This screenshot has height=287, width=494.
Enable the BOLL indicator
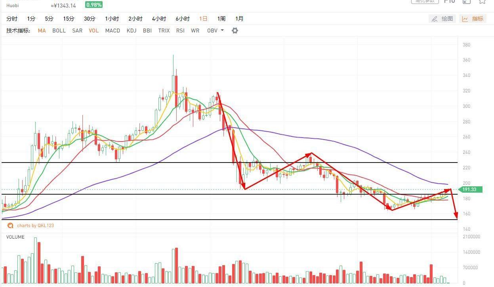[59, 31]
